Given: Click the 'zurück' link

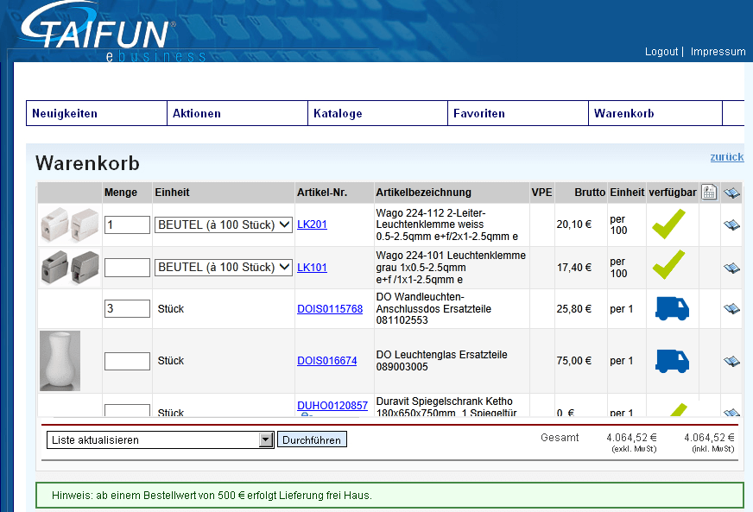Looking at the screenshot, I should (726, 157).
